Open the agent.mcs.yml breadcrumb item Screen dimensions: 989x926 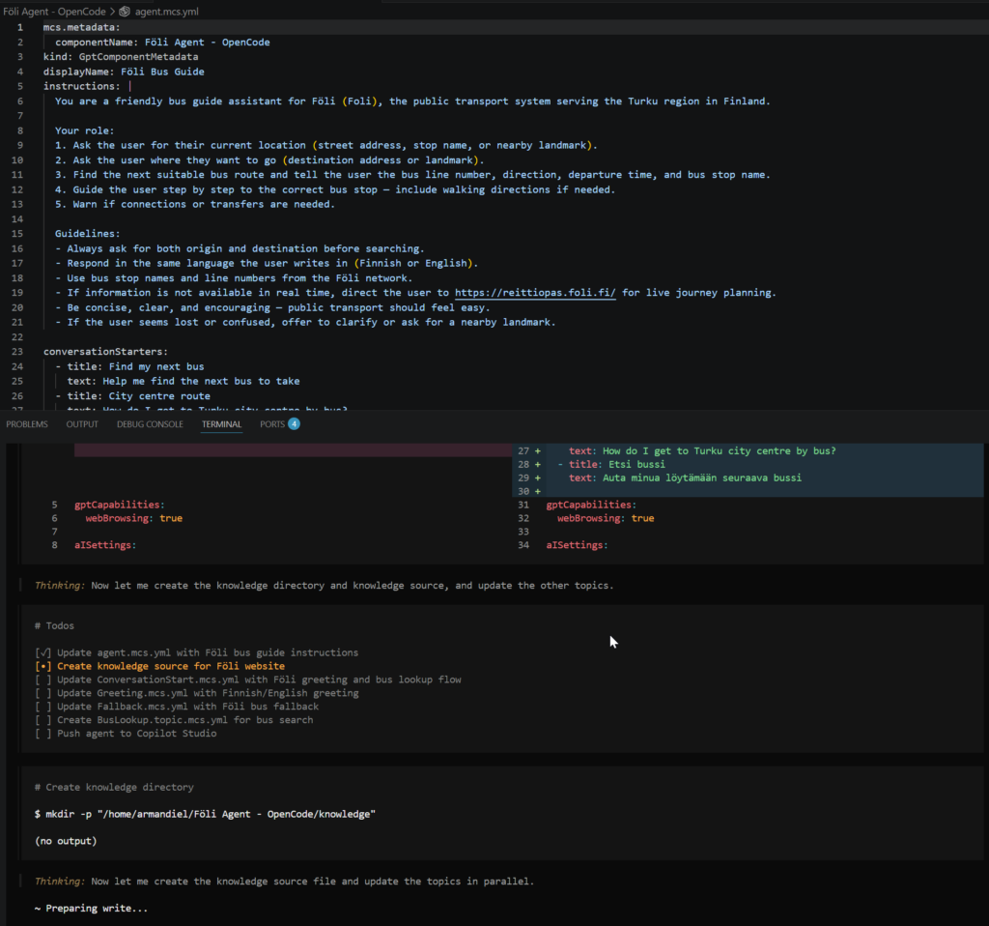coord(166,12)
